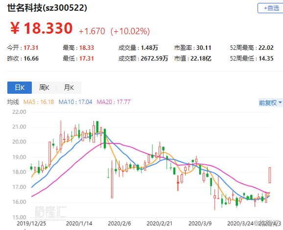This screenshot has height=230, width=283.
Task: Click the 2020/2/21 date axis label
Action: coord(160,224)
